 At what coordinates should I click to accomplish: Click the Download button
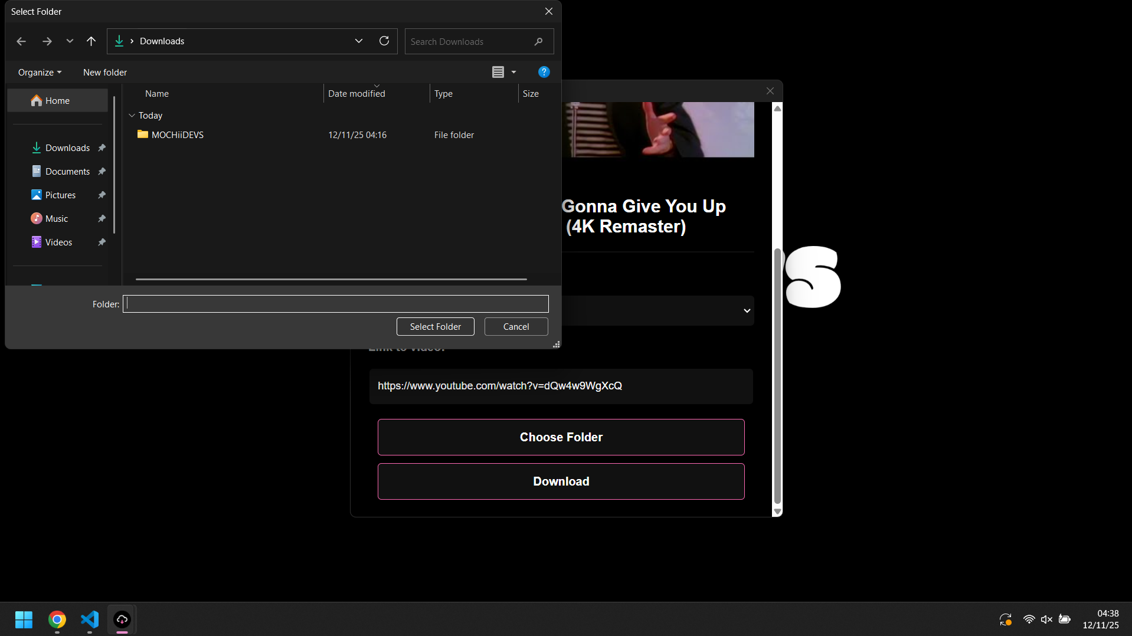coord(561,481)
